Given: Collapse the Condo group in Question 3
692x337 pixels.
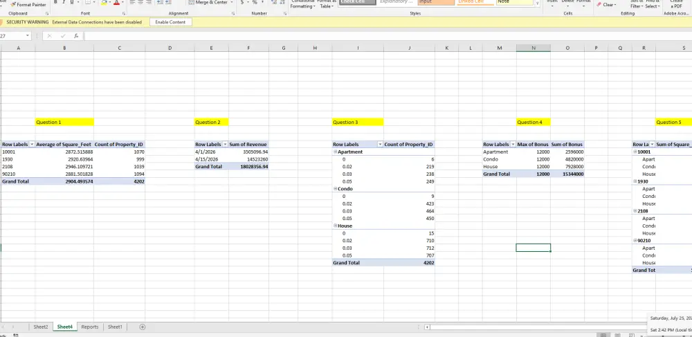Looking at the screenshot, I should [x=335, y=189].
